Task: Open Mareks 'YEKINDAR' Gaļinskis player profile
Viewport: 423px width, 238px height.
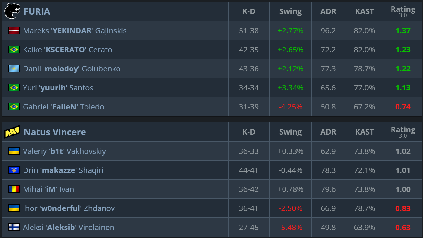Action: (75, 31)
